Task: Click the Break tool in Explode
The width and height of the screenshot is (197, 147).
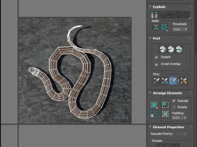Action: pyautogui.click(x=154, y=15)
